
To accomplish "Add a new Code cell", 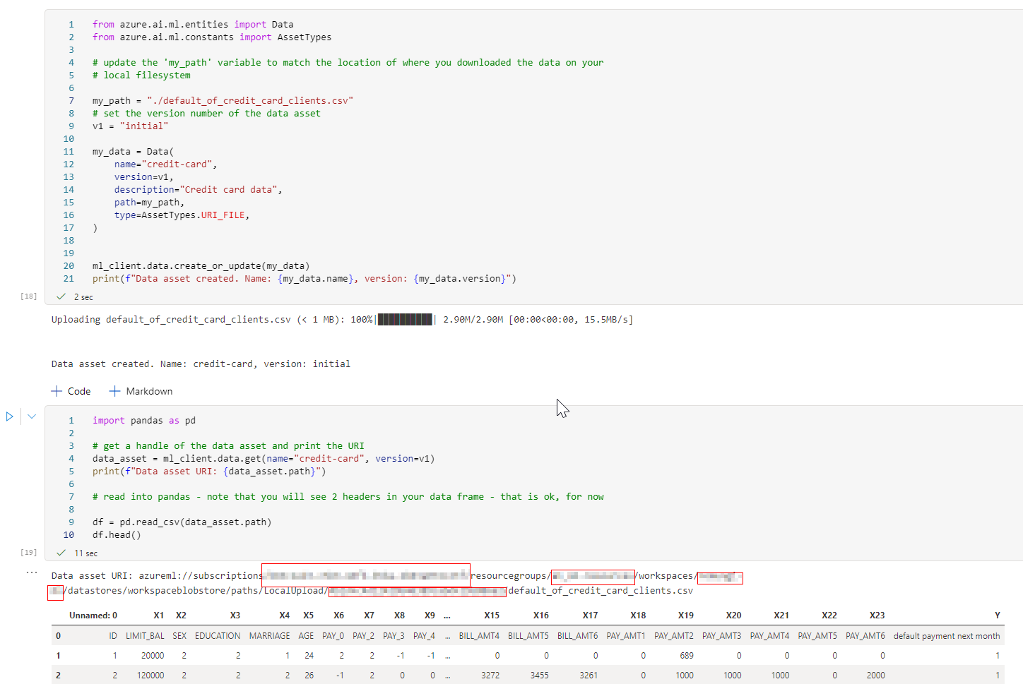I will 71,390.
